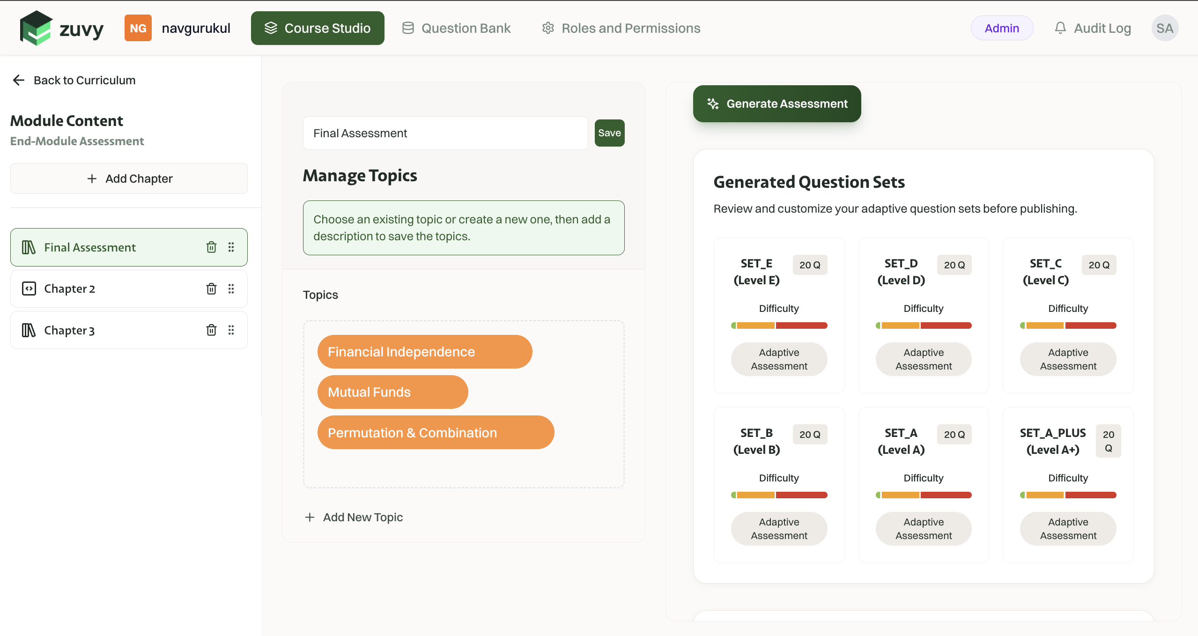Click the back arrow icon
Screen dimensions: 1198x636
(19, 80)
